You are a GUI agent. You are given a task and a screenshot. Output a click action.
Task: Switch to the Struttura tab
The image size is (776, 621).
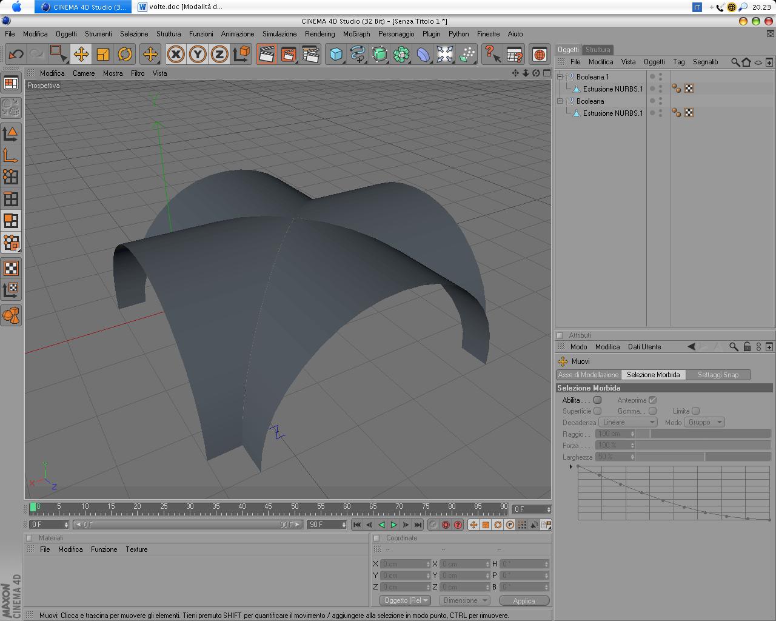click(598, 50)
